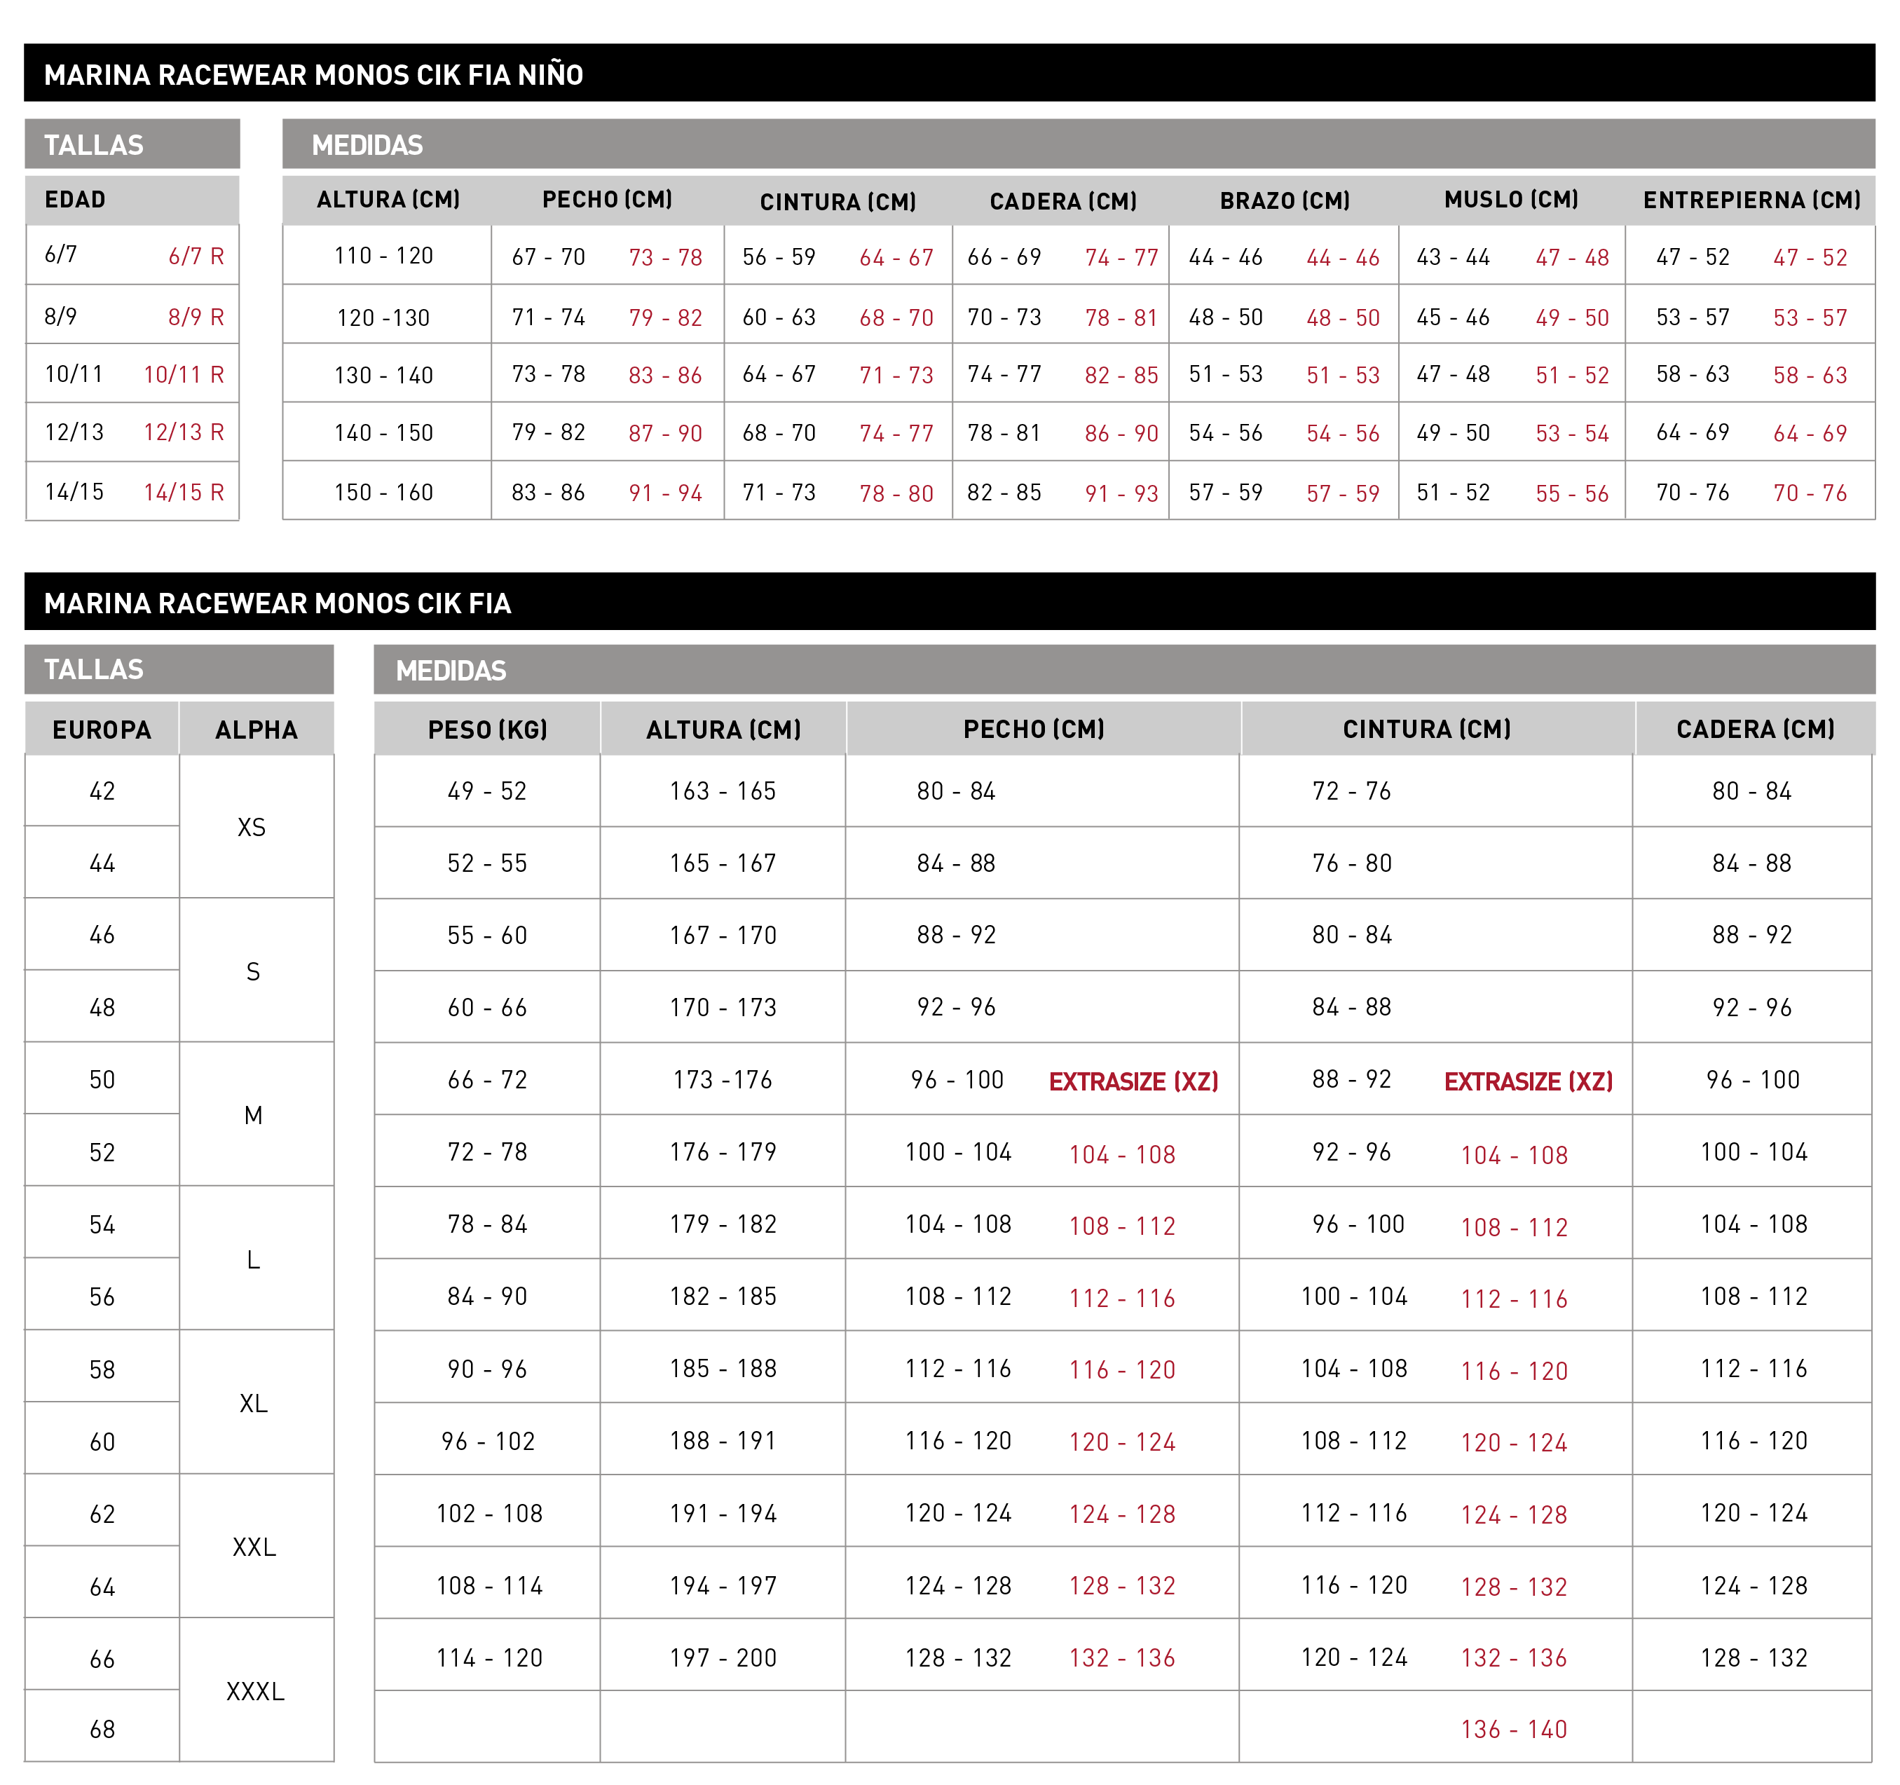This screenshot has width=1900, height=1785.
Task: Select the XS alpha size cell
Action: pyautogui.click(x=252, y=828)
